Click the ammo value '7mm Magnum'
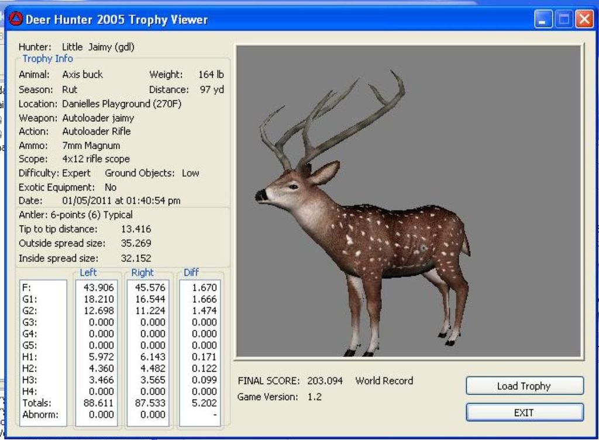Screen dimensions: 599x440 (91, 145)
